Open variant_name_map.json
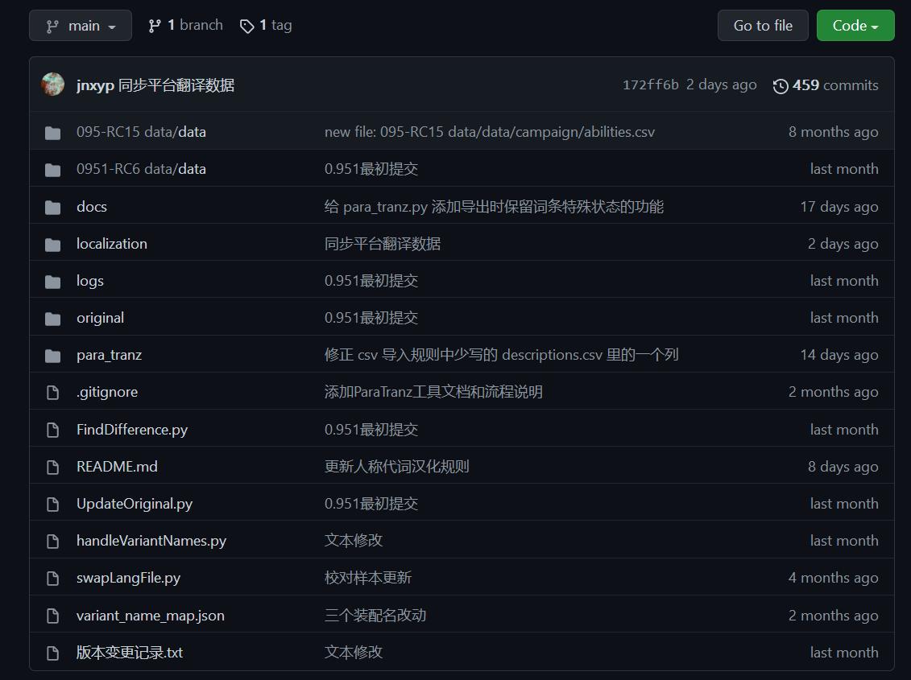Screen dimensions: 911x680 coord(150,615)
